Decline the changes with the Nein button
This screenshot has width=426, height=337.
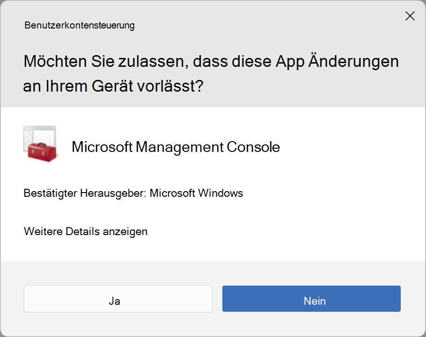point(312,301)
